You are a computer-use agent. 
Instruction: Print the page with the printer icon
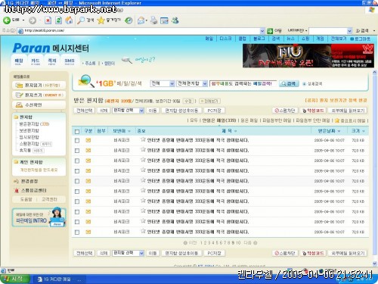pyautogui.click(x=153, y=20)
